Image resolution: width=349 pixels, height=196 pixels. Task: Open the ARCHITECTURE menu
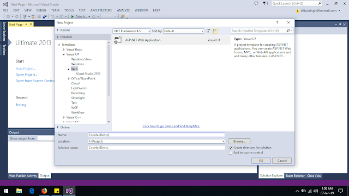[x=101, y=10]
